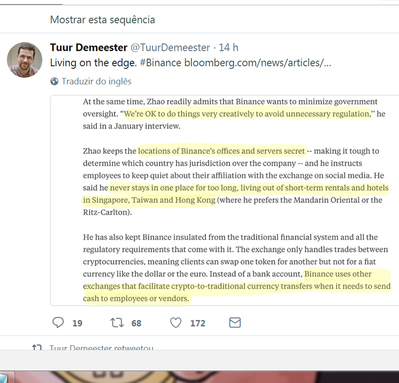Like the tweet with heart icon

[x=176, y=323]
